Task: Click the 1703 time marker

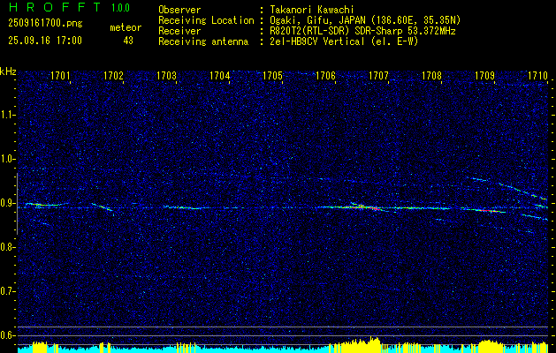Action: pyautogui.click(x=167, y=76)
